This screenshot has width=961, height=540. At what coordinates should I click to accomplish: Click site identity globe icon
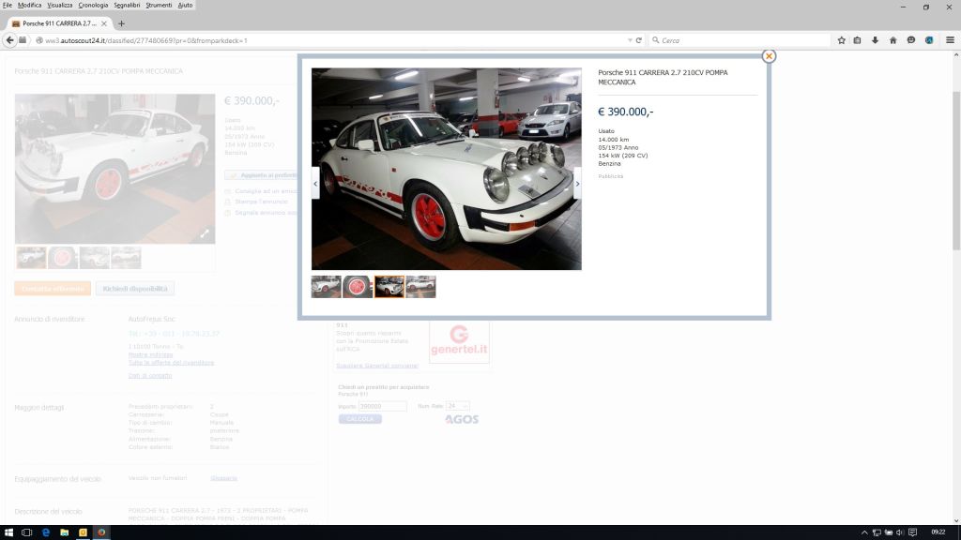[x=38, y=40]
